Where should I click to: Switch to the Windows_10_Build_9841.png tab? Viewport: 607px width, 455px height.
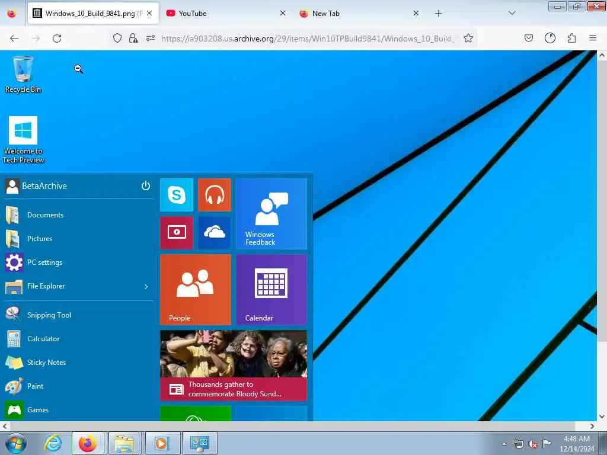click(93, 14)
